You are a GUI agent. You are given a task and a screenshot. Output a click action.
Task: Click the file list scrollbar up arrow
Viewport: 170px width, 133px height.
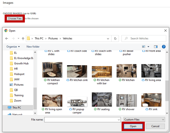pyautogui.click(x=167, y=52)
